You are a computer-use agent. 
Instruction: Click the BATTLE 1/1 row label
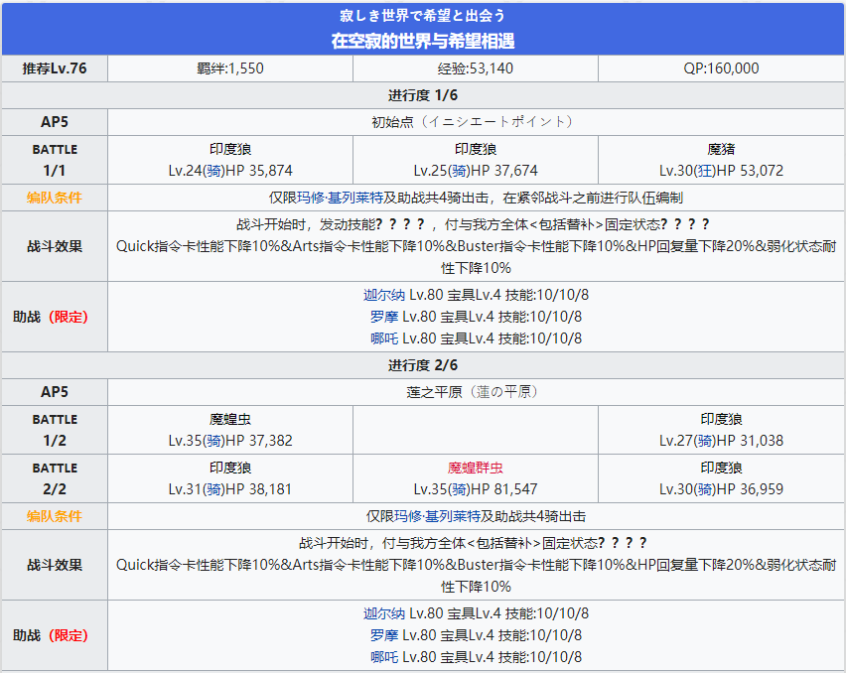[x=55, y=160]
